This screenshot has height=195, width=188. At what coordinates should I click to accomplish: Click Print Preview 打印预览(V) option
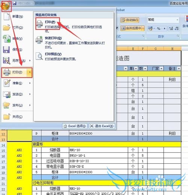tap(74, 57)
